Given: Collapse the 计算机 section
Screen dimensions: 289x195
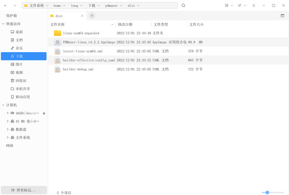Looking at the screenshot, I should click(x=3, y=105).
